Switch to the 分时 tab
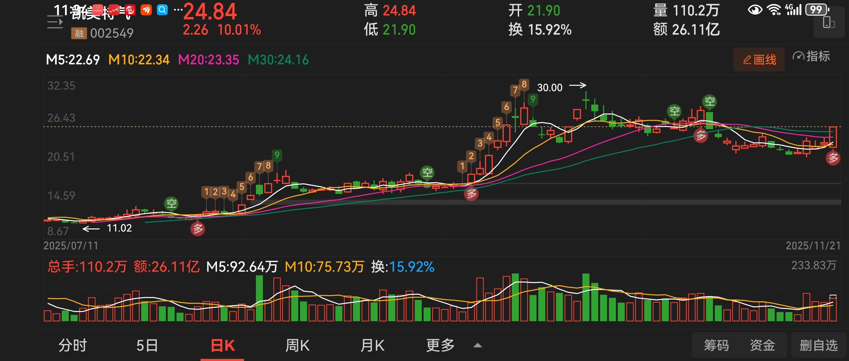Image resolution: width=849 pixels, height=361 pixels. coord(72,345)
